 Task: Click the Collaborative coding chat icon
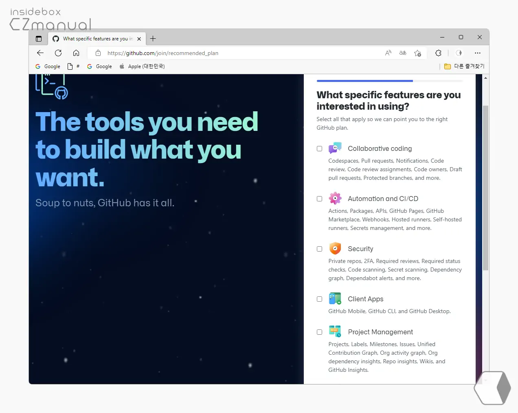point(335,148)
